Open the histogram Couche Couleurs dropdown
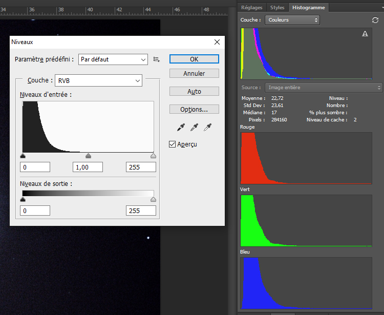The image size is (384, 315). [x=292, y=20]
